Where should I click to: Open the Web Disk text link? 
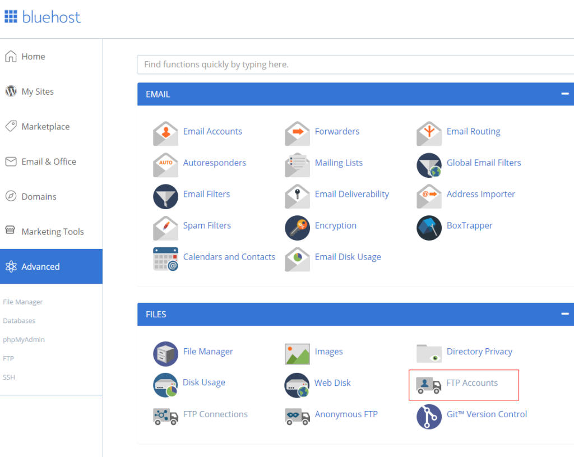click(332, 383)
